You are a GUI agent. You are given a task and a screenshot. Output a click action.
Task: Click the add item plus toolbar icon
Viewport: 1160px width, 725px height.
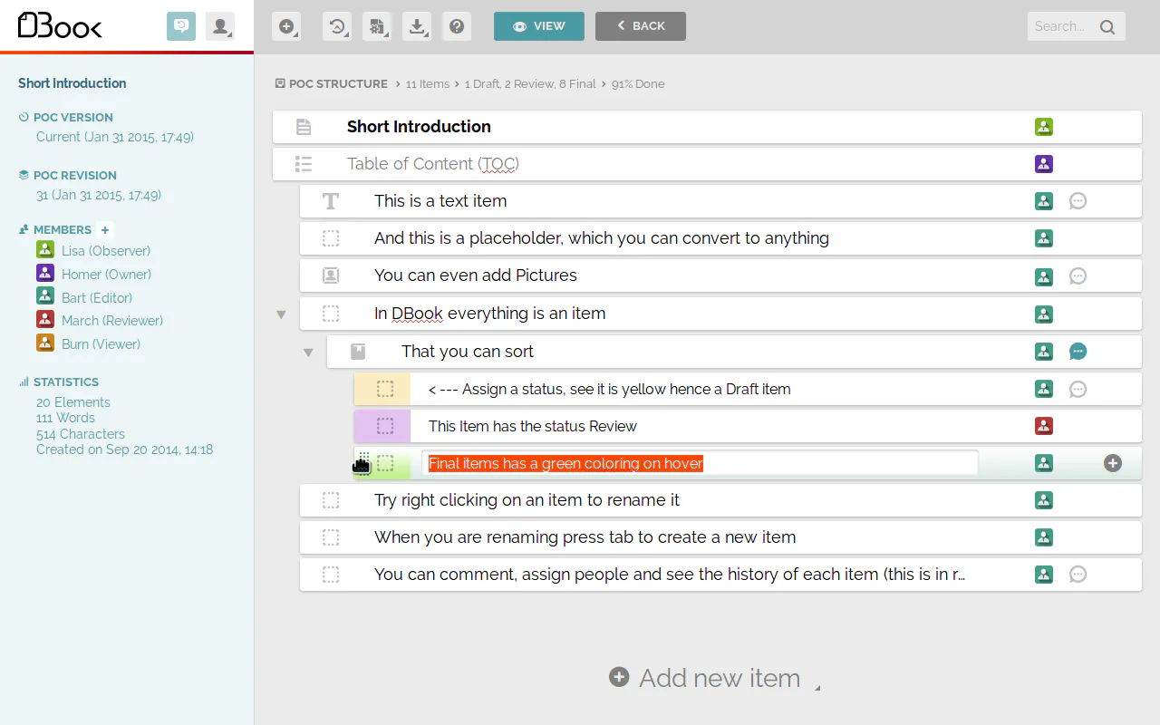click(286, 26)
